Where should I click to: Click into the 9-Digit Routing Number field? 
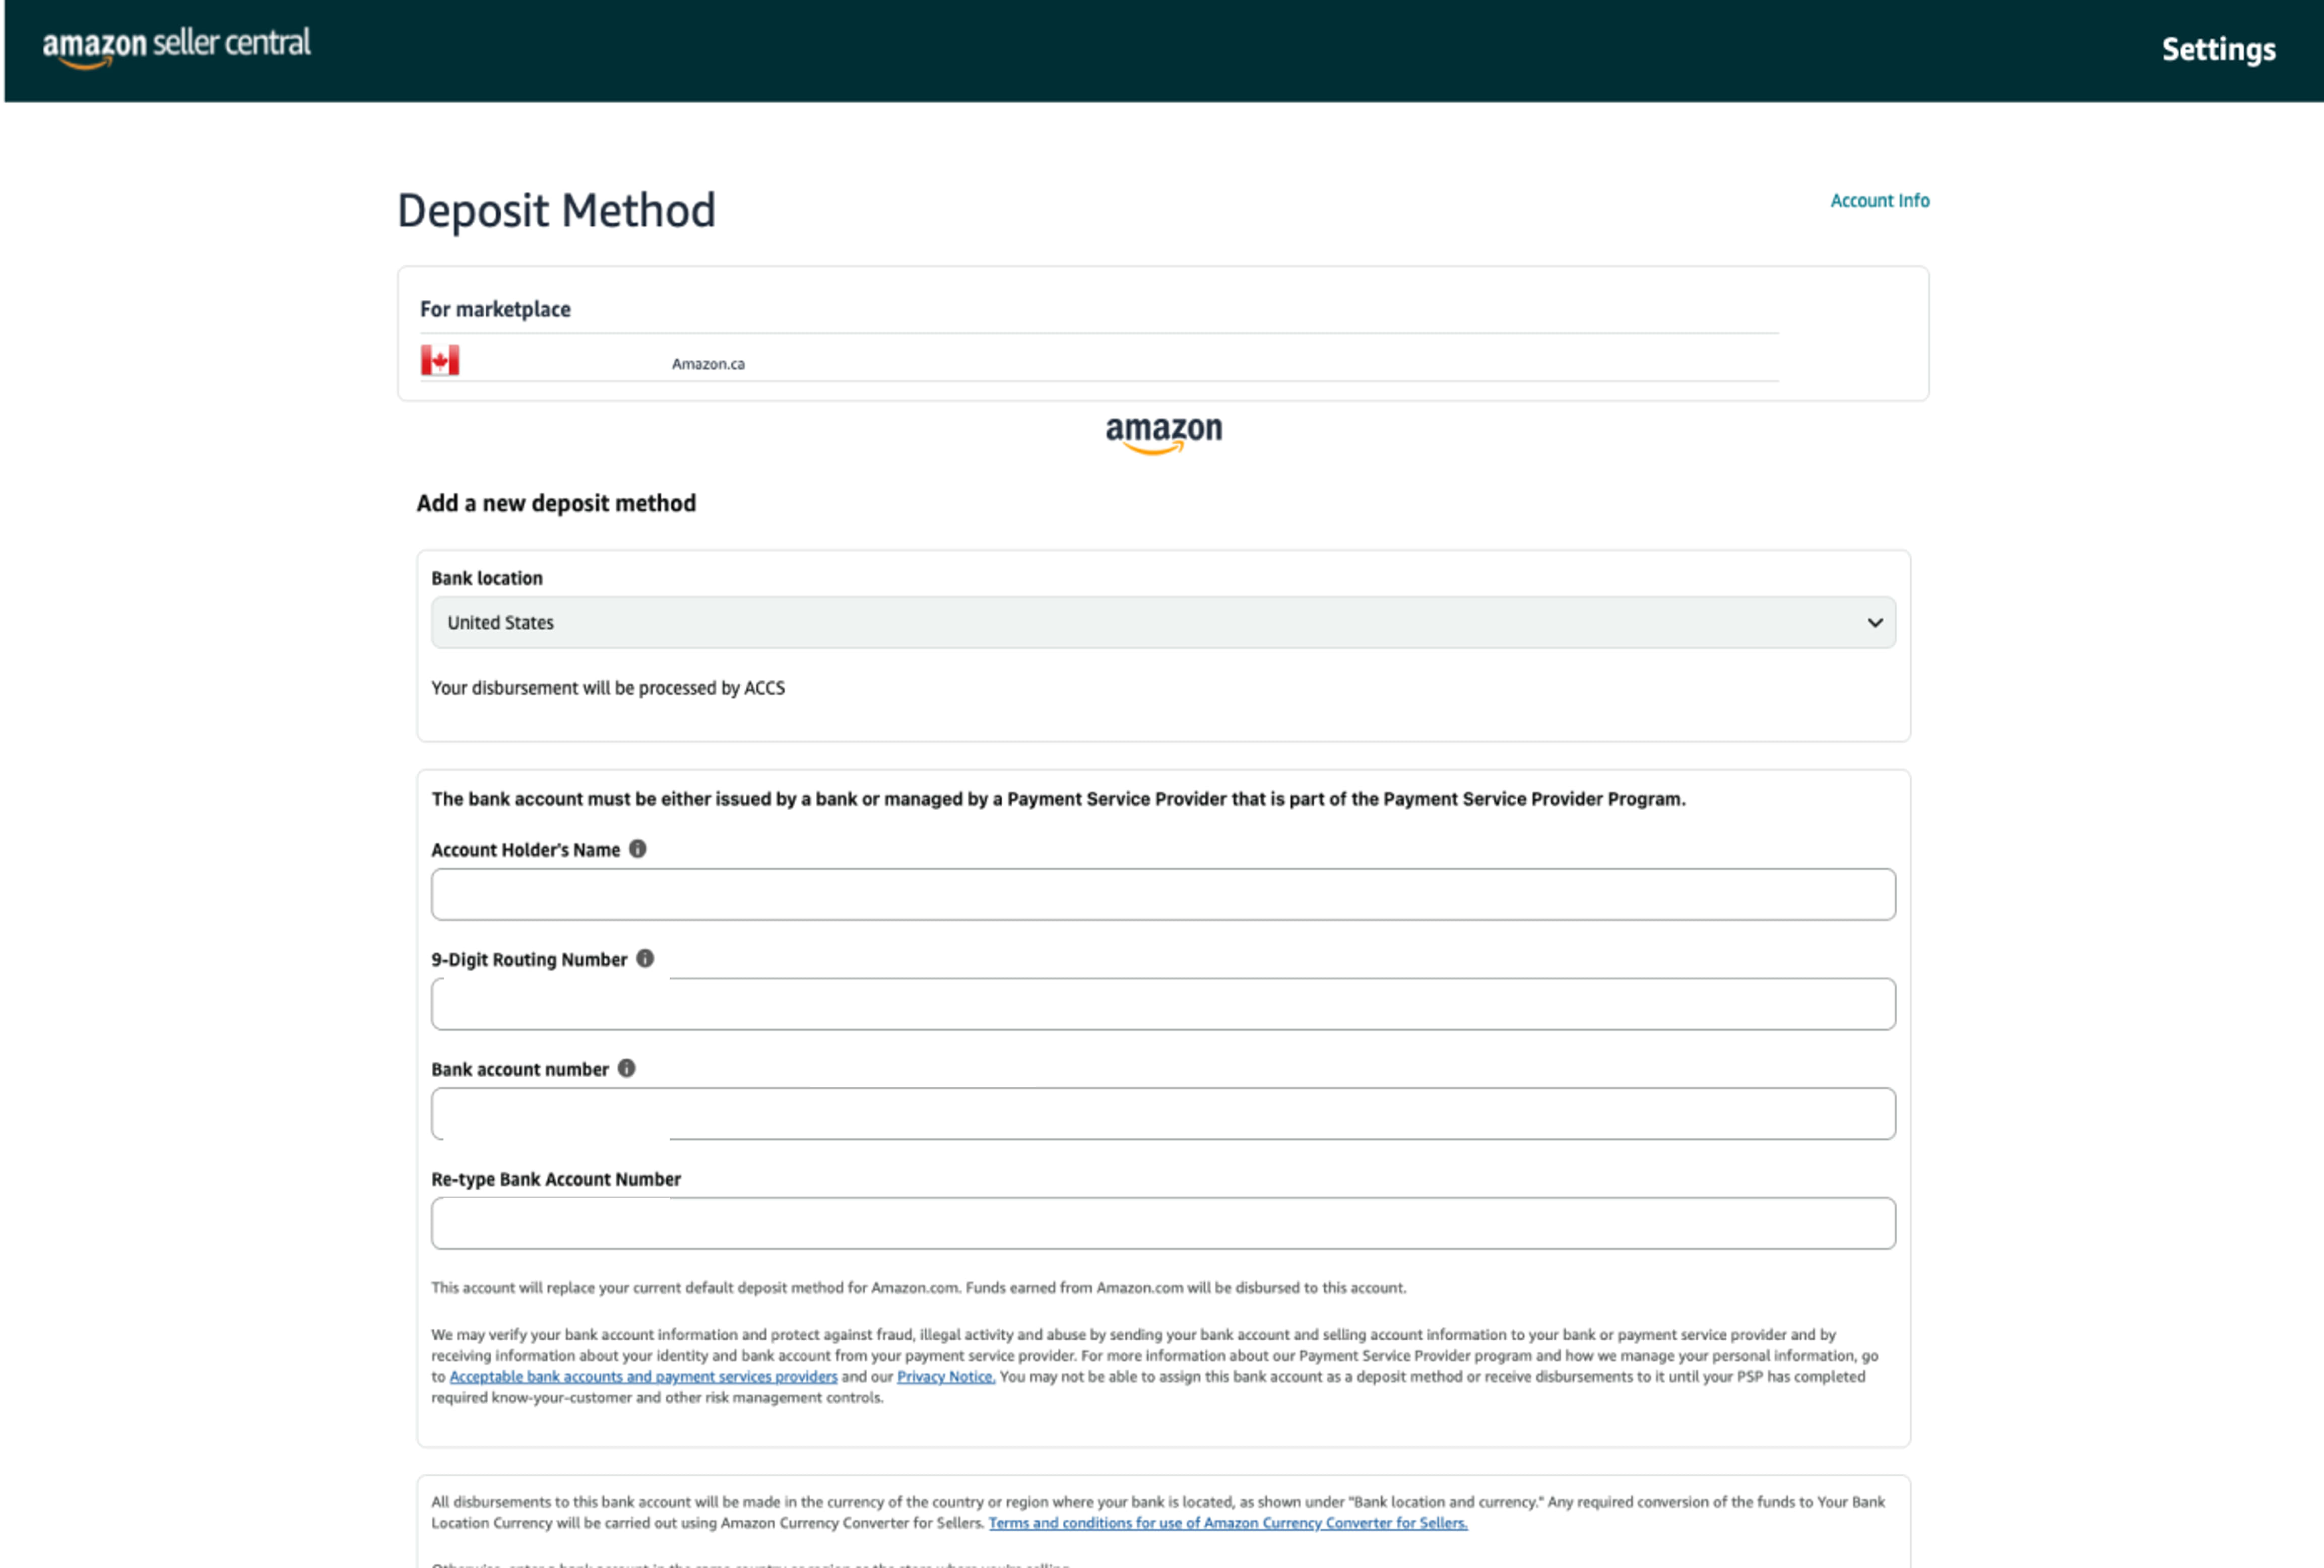tap(1162, 1004)
